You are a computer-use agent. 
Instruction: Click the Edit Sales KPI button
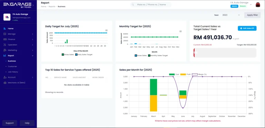[247, 29]
